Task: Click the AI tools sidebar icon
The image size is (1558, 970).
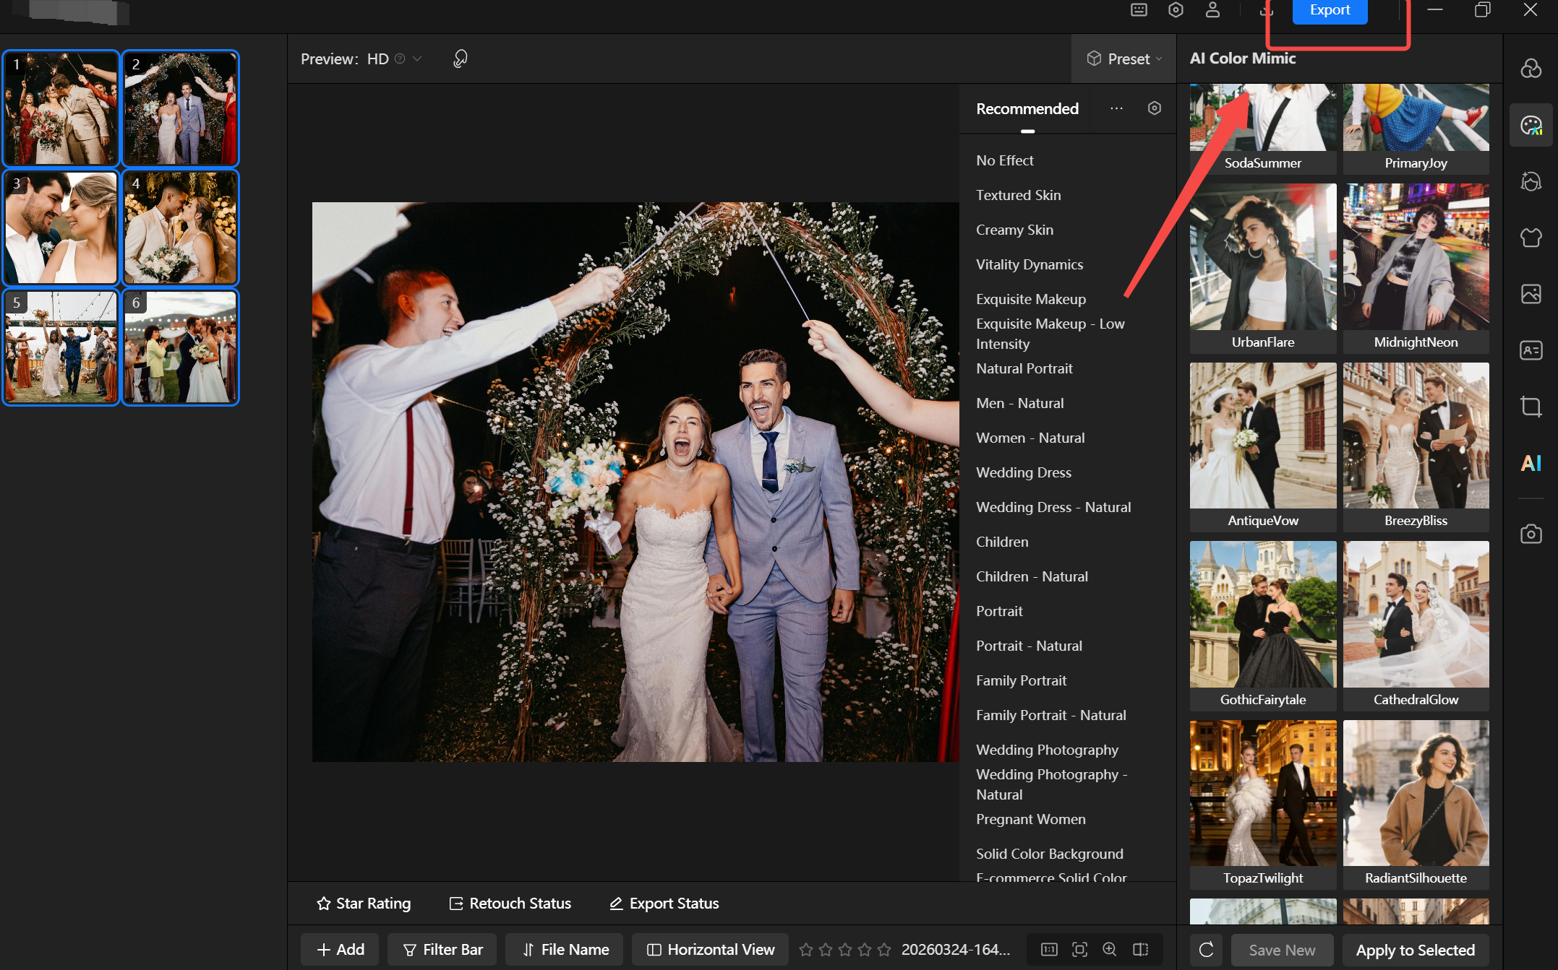Action: click(1531, 463)
